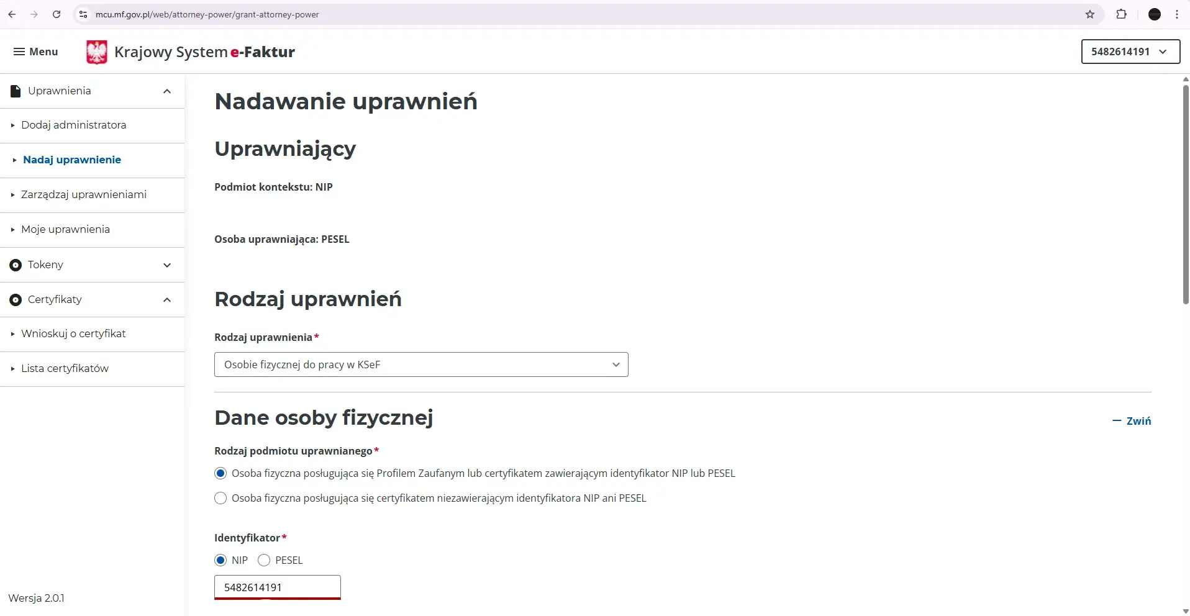Select the PESEL identifier radio button

pos(263,559)
